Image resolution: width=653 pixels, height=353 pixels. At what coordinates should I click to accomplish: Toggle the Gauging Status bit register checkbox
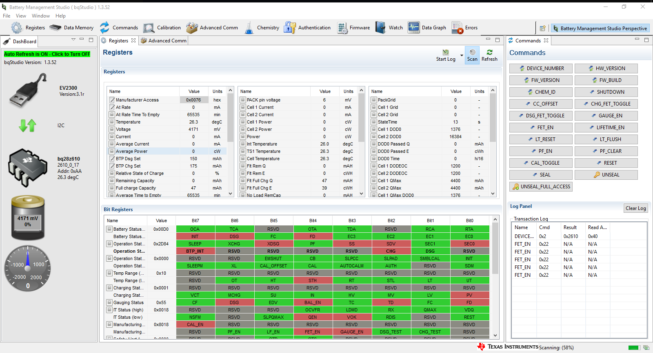[x=109, y=302]
